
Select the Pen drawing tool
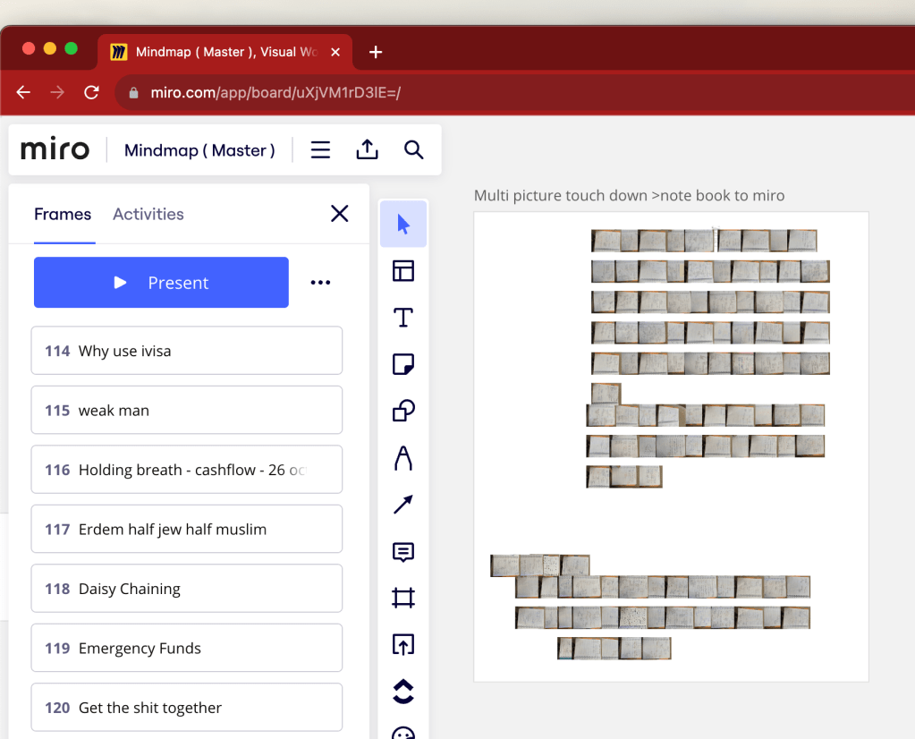[403, 458]
